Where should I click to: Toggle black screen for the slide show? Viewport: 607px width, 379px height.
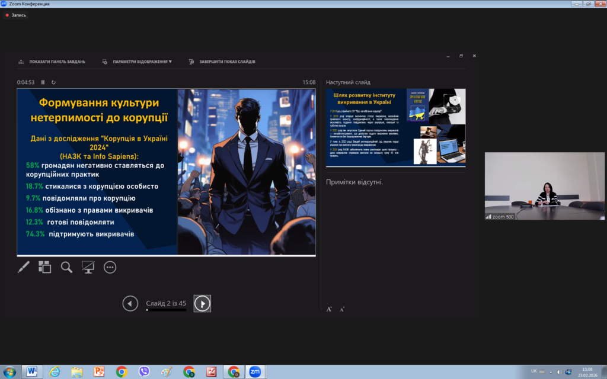point(88,267)
